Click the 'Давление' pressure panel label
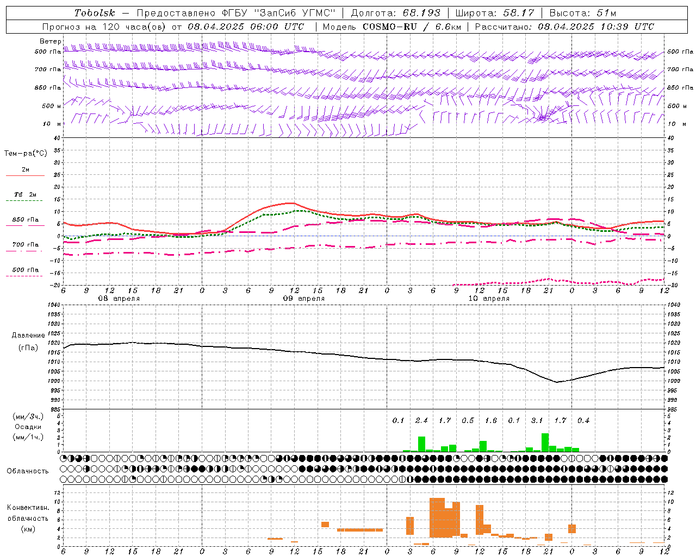 (28, 336)
